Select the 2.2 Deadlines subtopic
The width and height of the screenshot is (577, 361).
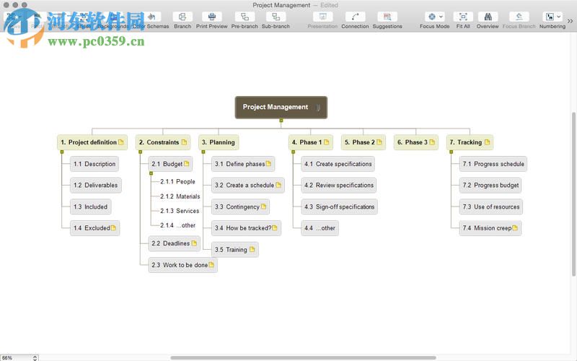pyautogui.click(x=175, y=243)
